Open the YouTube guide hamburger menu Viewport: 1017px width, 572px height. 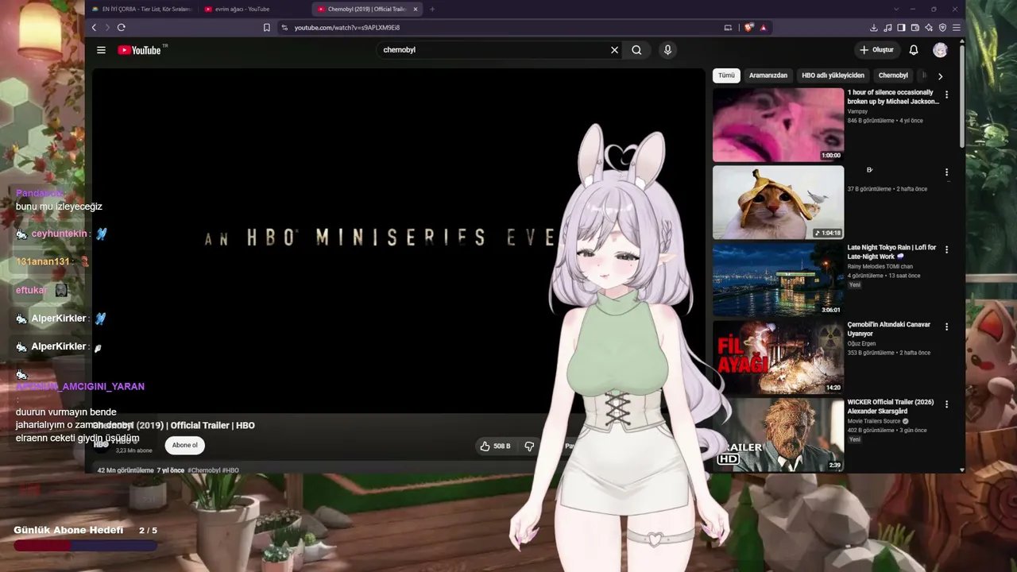coord(101,50)
